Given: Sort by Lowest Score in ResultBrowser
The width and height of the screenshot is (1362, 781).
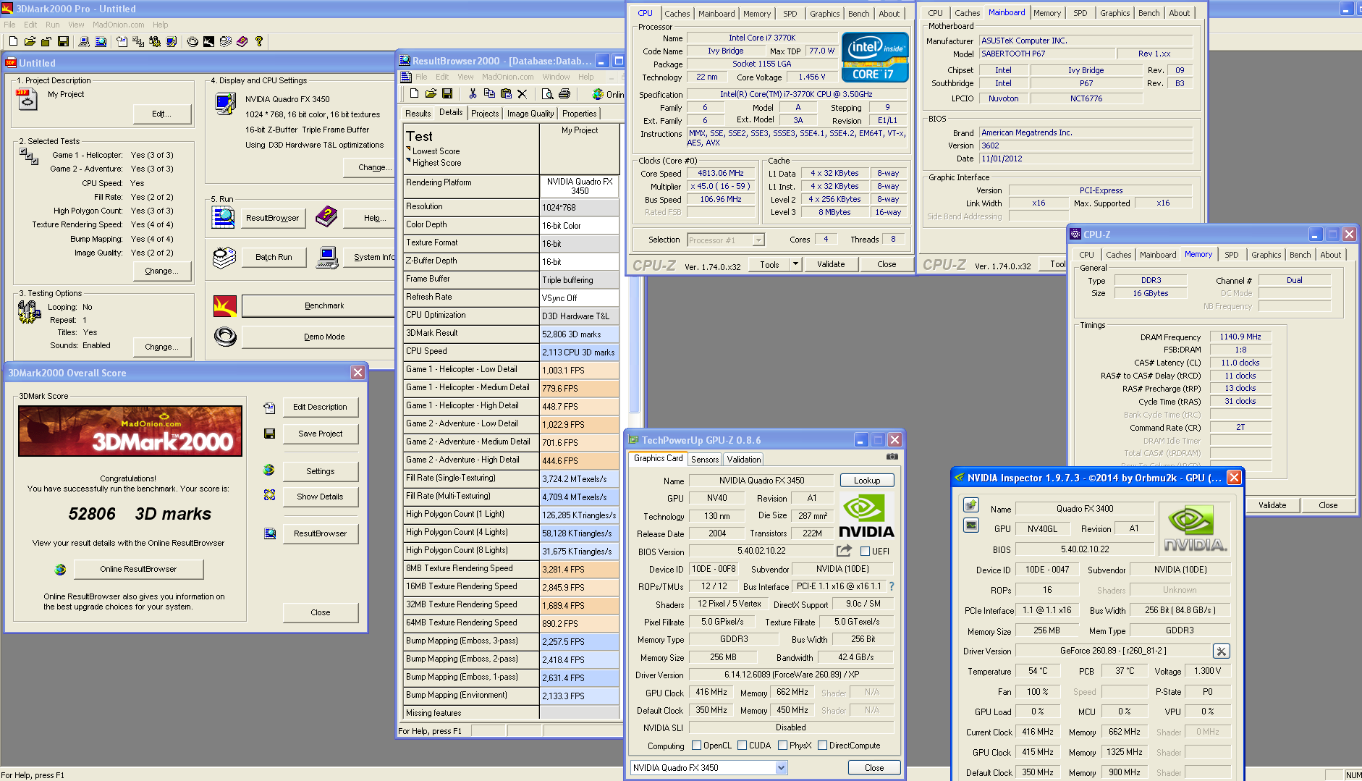Looking at the screenshot, I should pos(436,151).
